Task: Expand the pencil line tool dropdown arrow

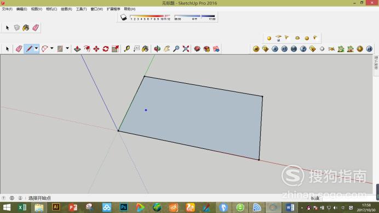Action: [x=36, y=48]
